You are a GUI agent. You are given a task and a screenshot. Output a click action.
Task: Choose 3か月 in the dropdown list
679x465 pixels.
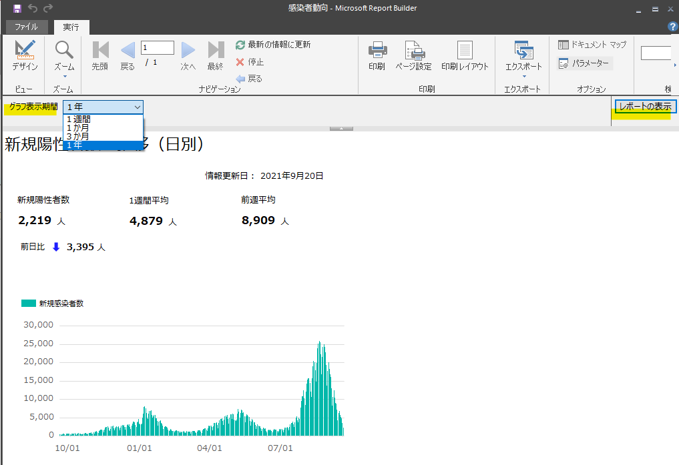tap(78, 136)
